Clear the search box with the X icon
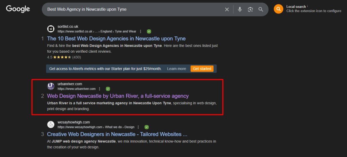Screen dimensions: 347x157 point(227,9)
